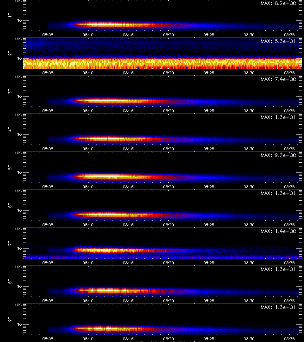Click the 08:30 time label below panel 3F
This screenshot has height=342, width=304.
coord(249,111)
